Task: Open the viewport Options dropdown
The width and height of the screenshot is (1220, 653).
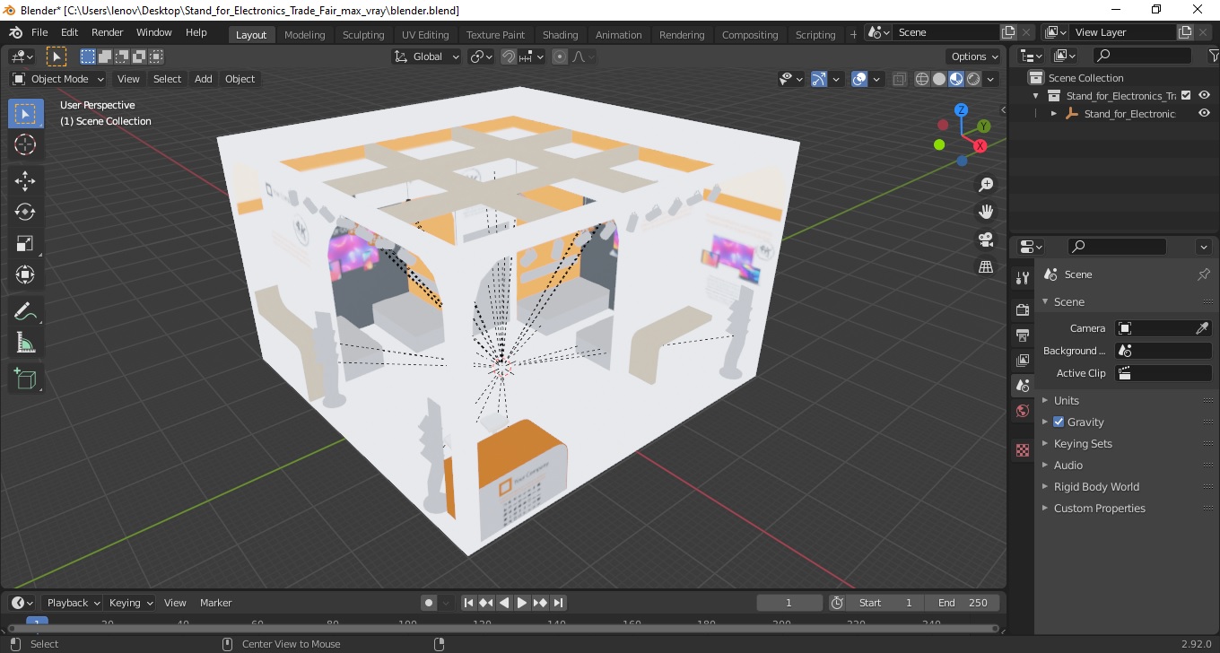Action: (974, 57)
